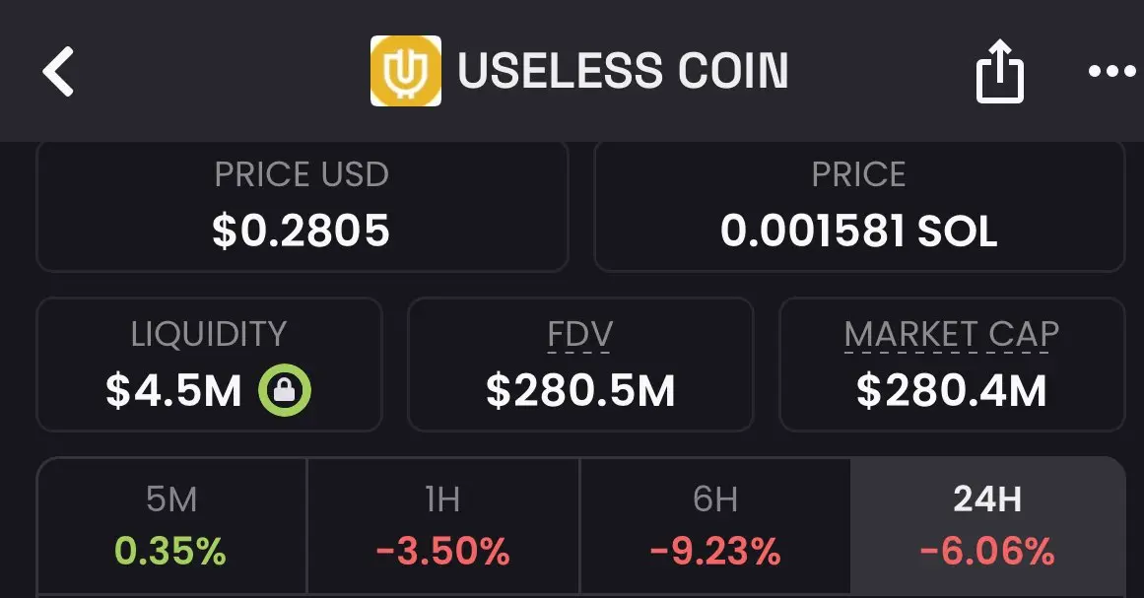Tap the FDV underlined label
Viewport: 1144px width, 598px height.
[x=580, y=335]
